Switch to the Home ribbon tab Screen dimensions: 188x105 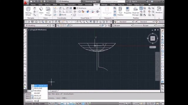(33, 5)
